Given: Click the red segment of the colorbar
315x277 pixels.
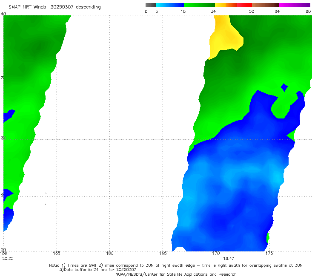Looking at the screenshot, I should tap(244, 5).
